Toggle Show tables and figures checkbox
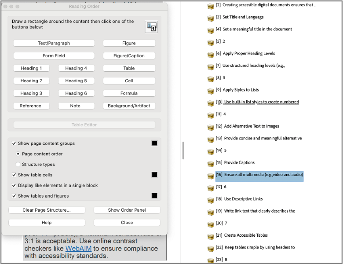This screenshot has width=343, height=264. coord(14,196)
